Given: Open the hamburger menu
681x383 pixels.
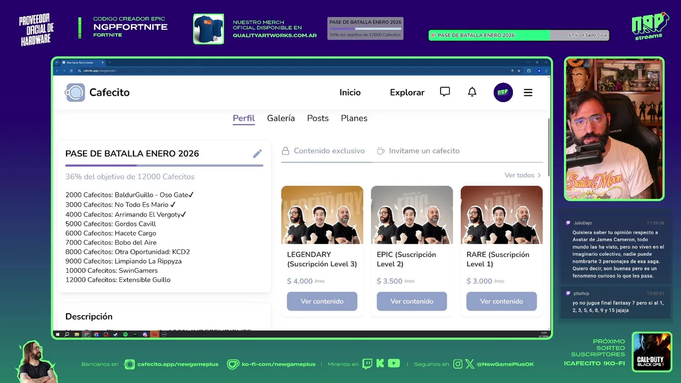Looking at the screenshot, I should click(528, 93).
